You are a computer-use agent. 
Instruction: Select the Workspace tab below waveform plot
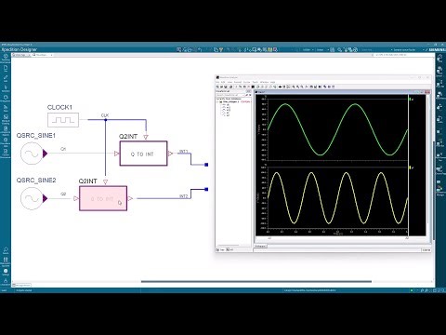tap(260, 246)
